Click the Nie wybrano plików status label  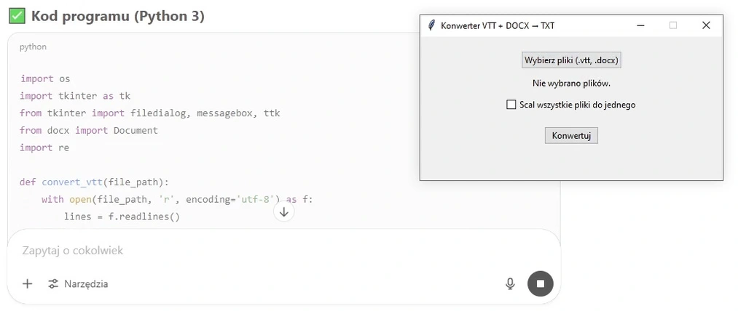coord(571,84)
